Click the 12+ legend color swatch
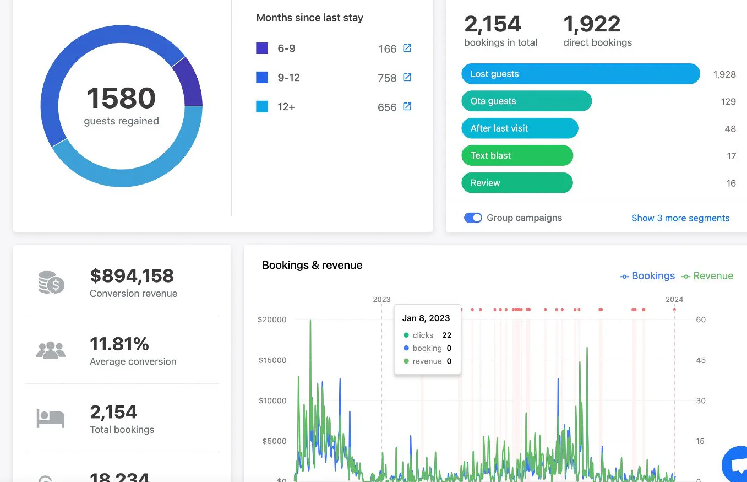Viewport: 747px width, 482px height. tap(262, 107)
